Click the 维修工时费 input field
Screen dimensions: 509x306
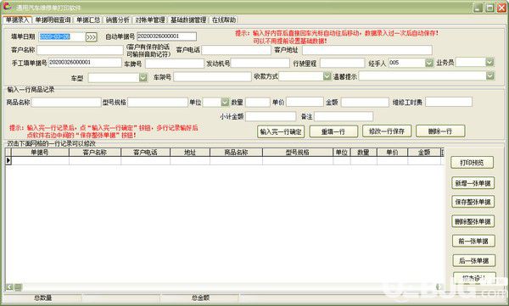pos(449,102)
